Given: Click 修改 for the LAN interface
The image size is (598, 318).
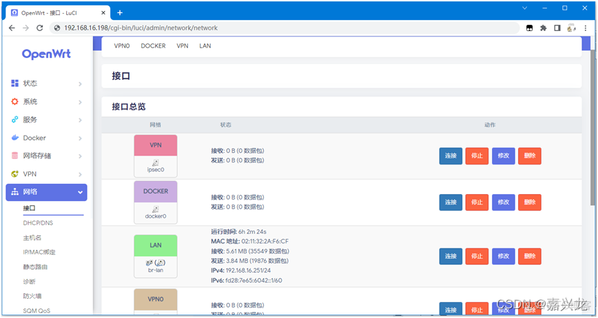Looking at the screenshot, I should 504,256.
